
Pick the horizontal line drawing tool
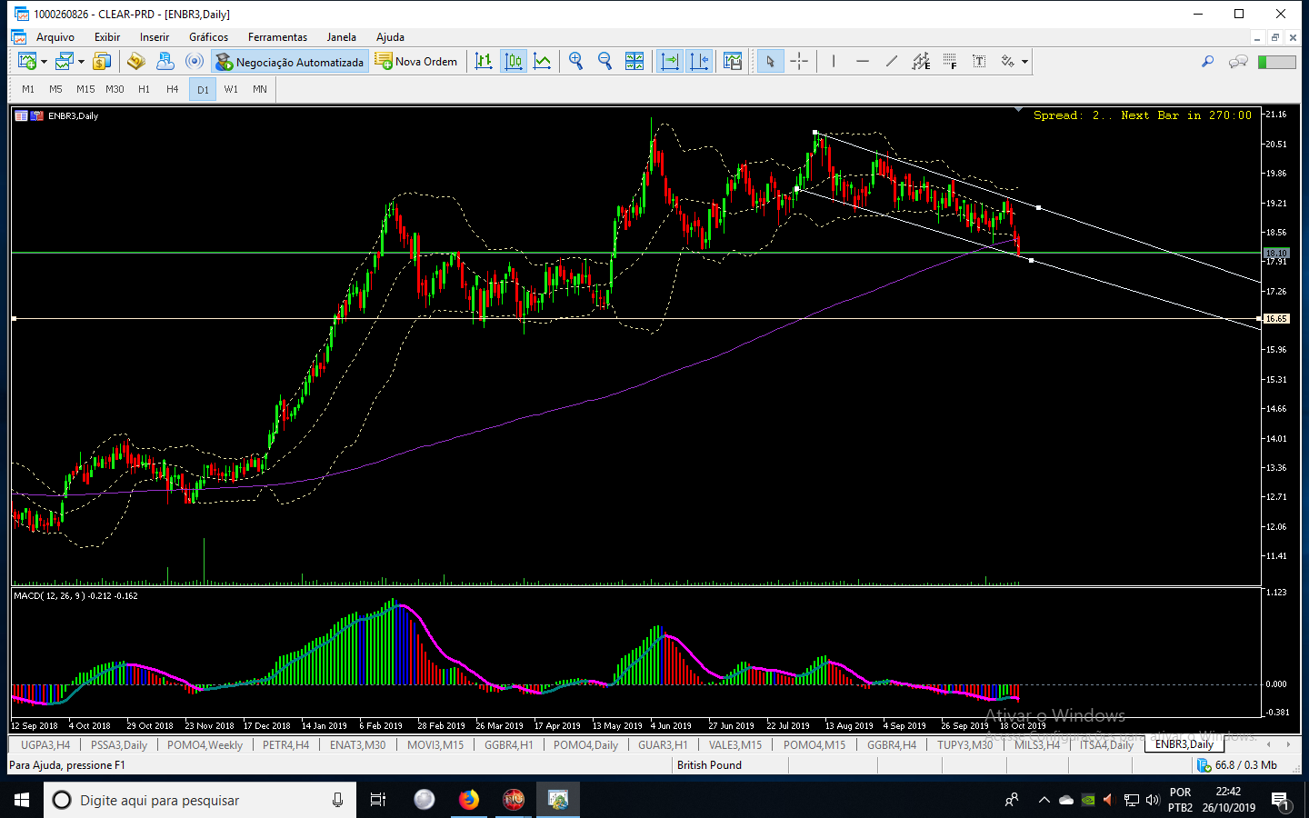(863, 61)
